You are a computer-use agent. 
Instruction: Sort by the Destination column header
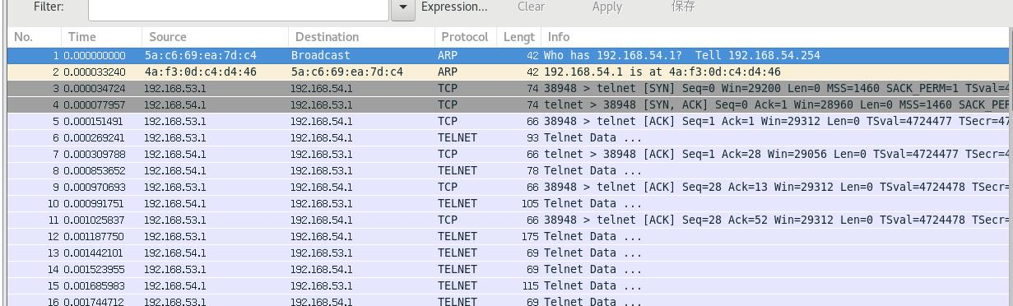pos(361,37)
